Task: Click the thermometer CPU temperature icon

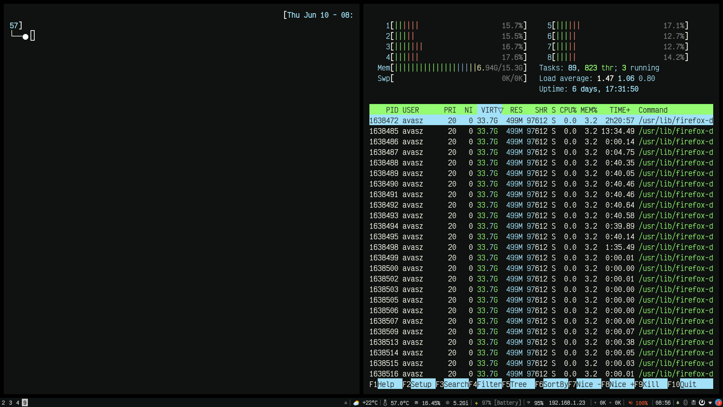Action: [x=385, y=403]
